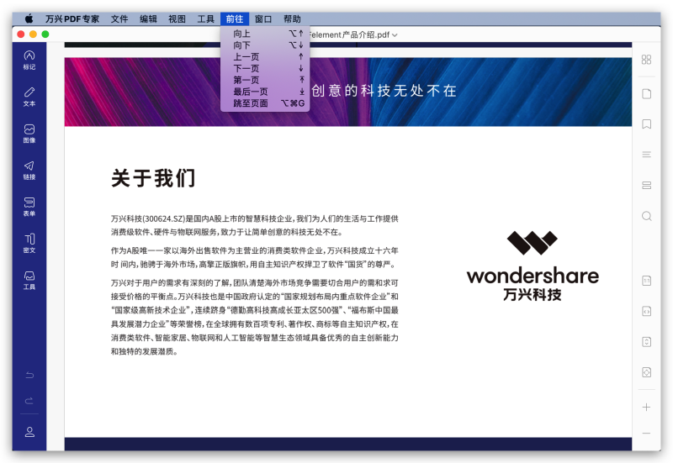The image size is (673, 463).
Task: Open the 工具 menu in menu bar
Action: click(x=205, y=18)
